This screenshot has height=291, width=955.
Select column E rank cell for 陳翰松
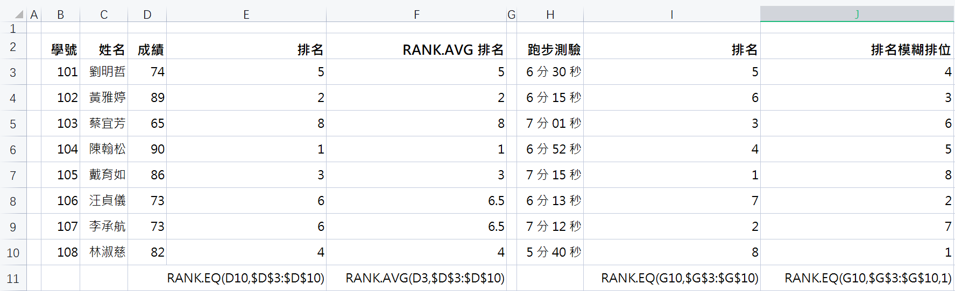pyautogui.click(x=246, y=149)
